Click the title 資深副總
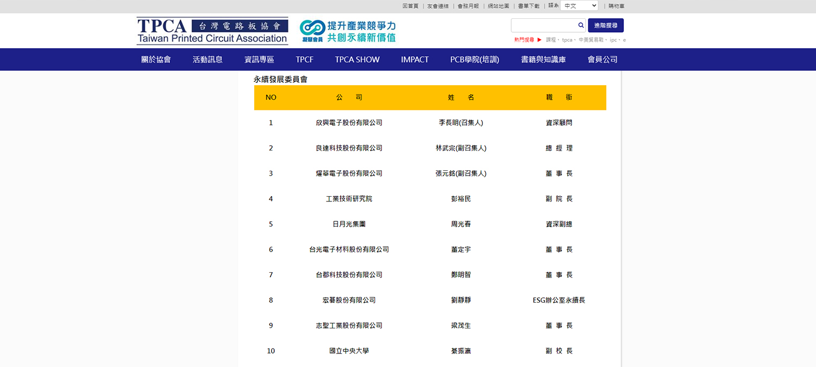The width and height of the screenshot is (816, 367). click(x=559, y=224)
